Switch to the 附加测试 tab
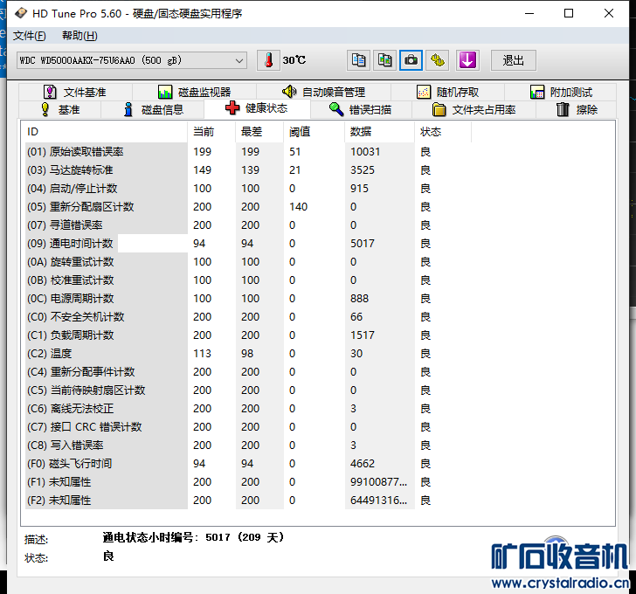Viewport: 636px width, 594px height. point(561,92)
